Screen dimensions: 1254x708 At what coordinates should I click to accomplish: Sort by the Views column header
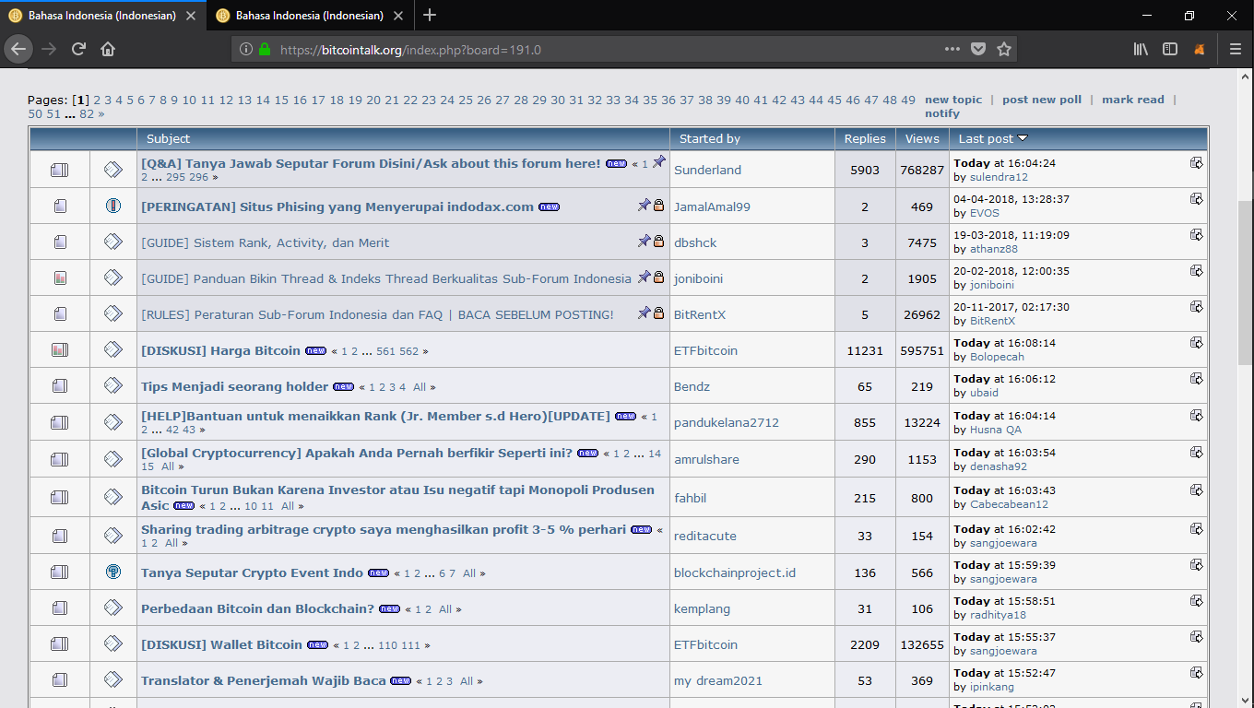[922, 138]
